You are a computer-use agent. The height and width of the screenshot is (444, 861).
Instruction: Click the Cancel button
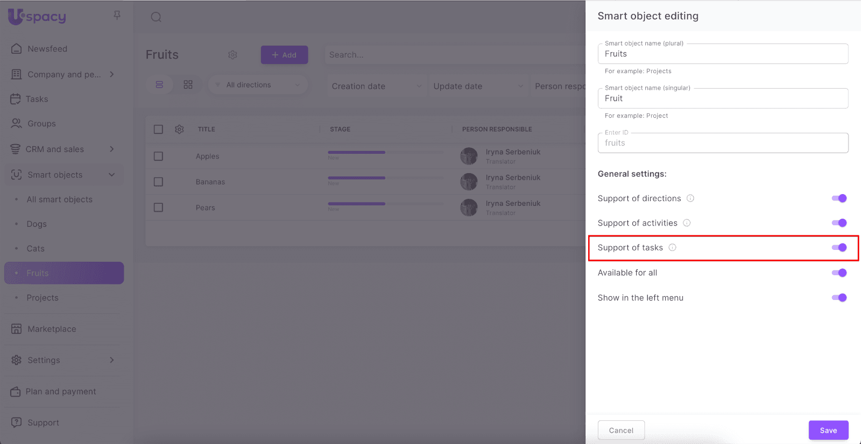coord(621,431)
